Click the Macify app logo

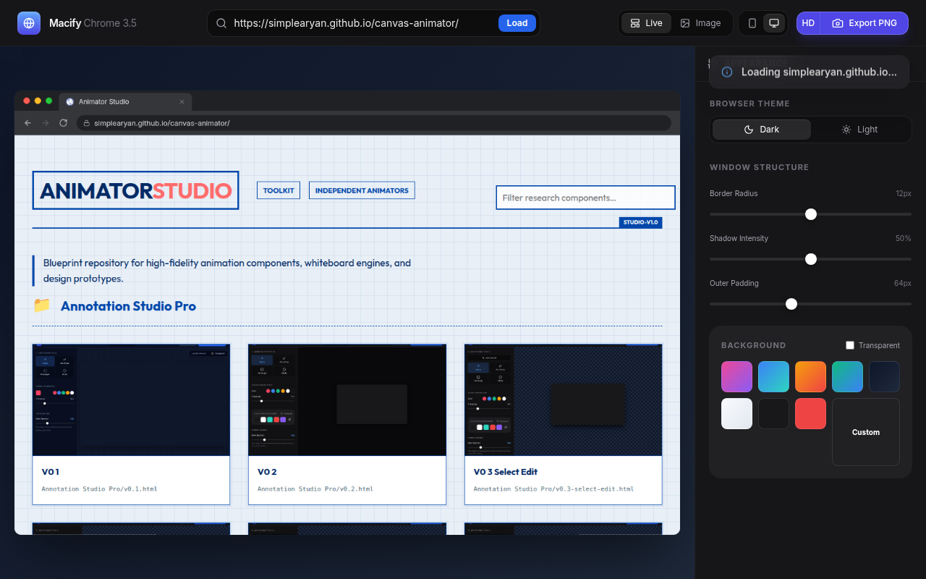point(28,22)
